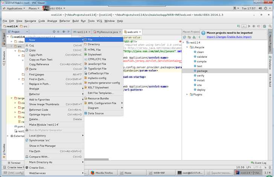Select the Maven clean lifecycle goal

point(200,52)
